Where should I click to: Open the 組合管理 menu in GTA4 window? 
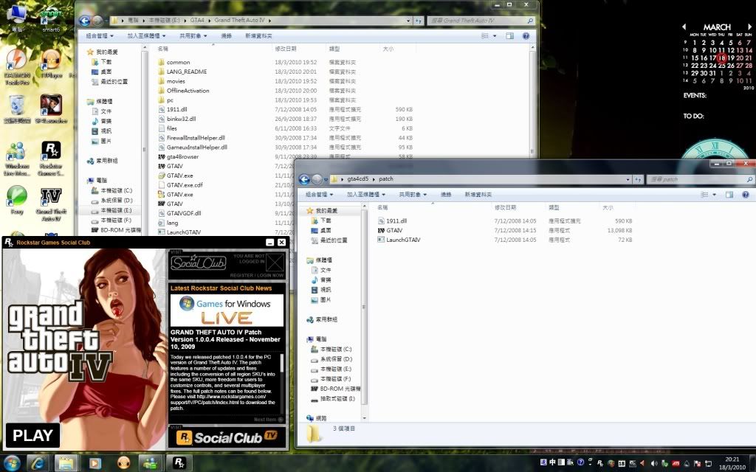click(100, 35)
